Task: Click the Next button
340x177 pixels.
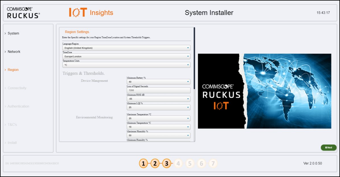Action: coord(329,147)
